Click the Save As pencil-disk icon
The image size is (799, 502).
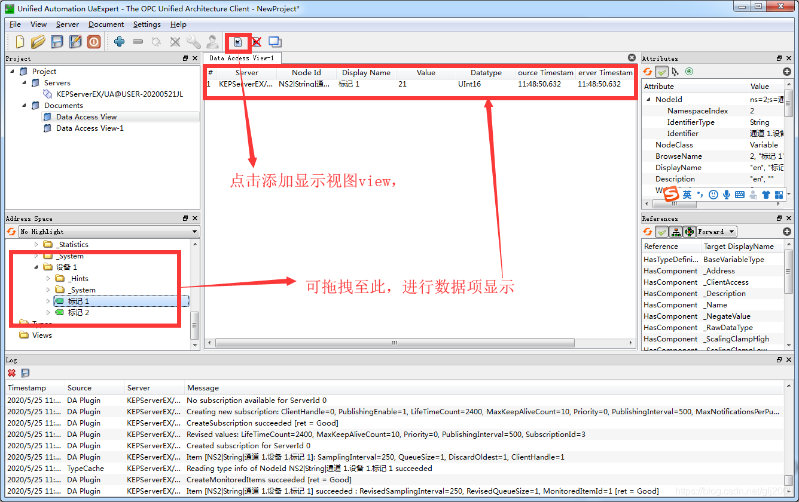pyautogui.click(x=75, y=42)
